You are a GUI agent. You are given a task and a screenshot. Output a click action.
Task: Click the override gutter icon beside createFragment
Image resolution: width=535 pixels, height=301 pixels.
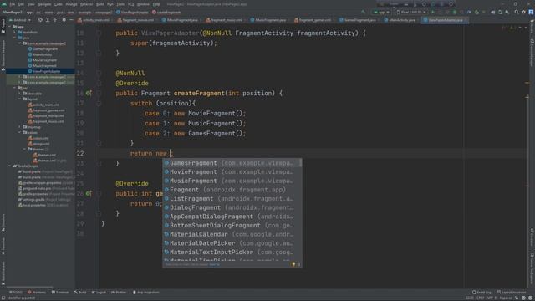tap(89, 93)
